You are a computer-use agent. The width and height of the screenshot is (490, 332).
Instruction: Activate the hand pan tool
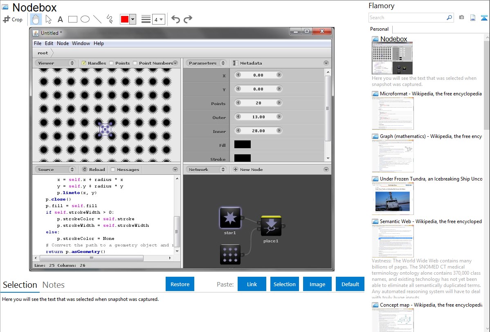point(36,19)
